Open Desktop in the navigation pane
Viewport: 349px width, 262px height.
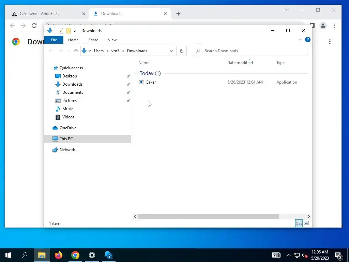[70, 76]
